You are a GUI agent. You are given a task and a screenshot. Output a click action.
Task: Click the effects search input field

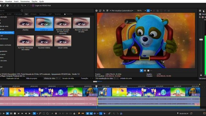pos(10,11)
